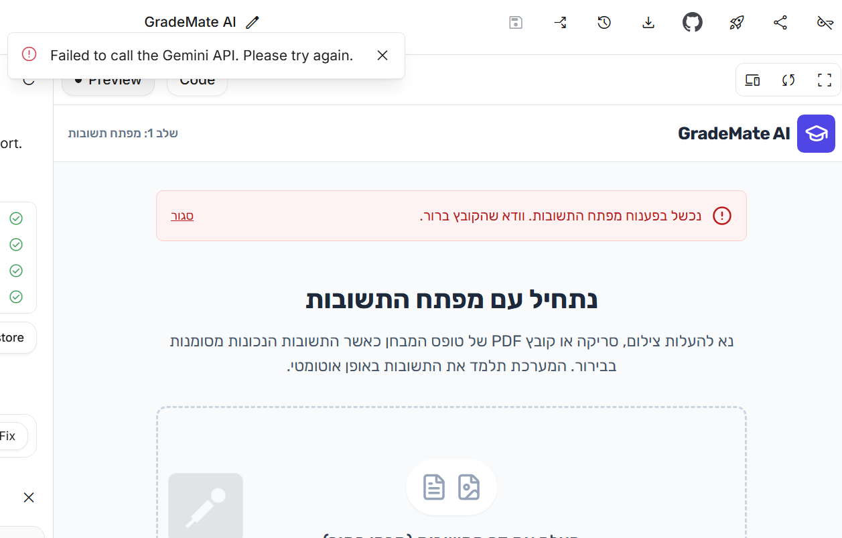Rename the app using the pencil icon
Image resolution: width=842 pixels, height=538 pixels.
pyautogui.click(x=253, y=22)
